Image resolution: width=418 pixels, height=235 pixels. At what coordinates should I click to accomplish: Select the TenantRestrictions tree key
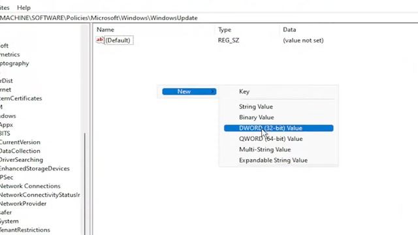(x=25, y=230)
